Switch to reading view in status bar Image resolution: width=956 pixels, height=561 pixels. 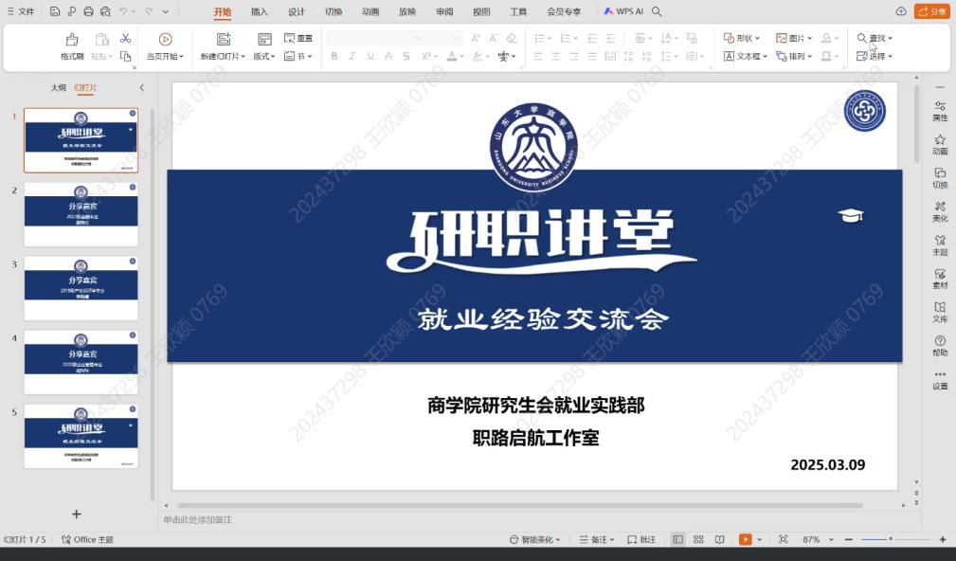click(720, 539)
